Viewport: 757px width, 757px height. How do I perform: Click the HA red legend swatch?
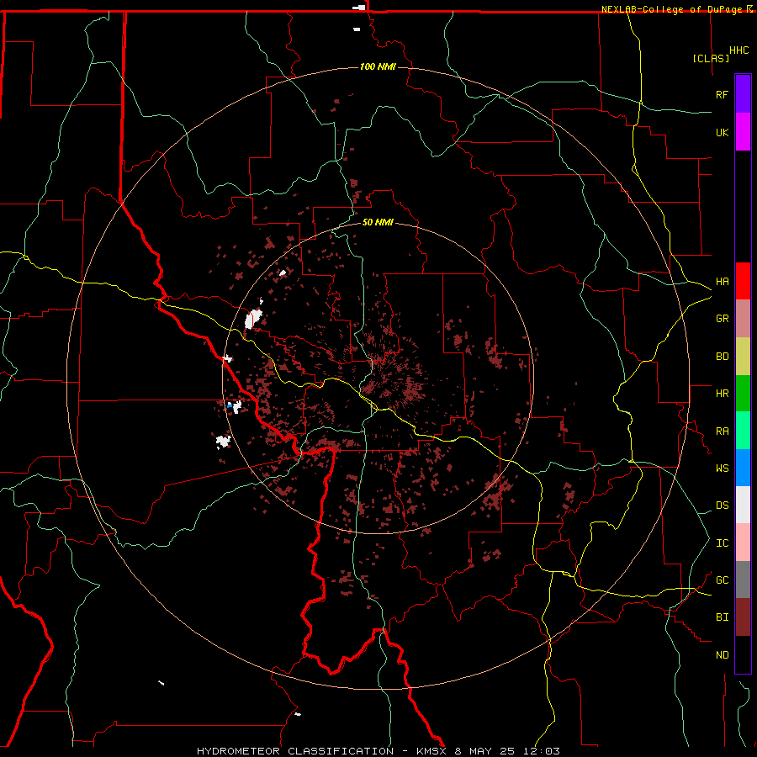(x=743, y=281)
